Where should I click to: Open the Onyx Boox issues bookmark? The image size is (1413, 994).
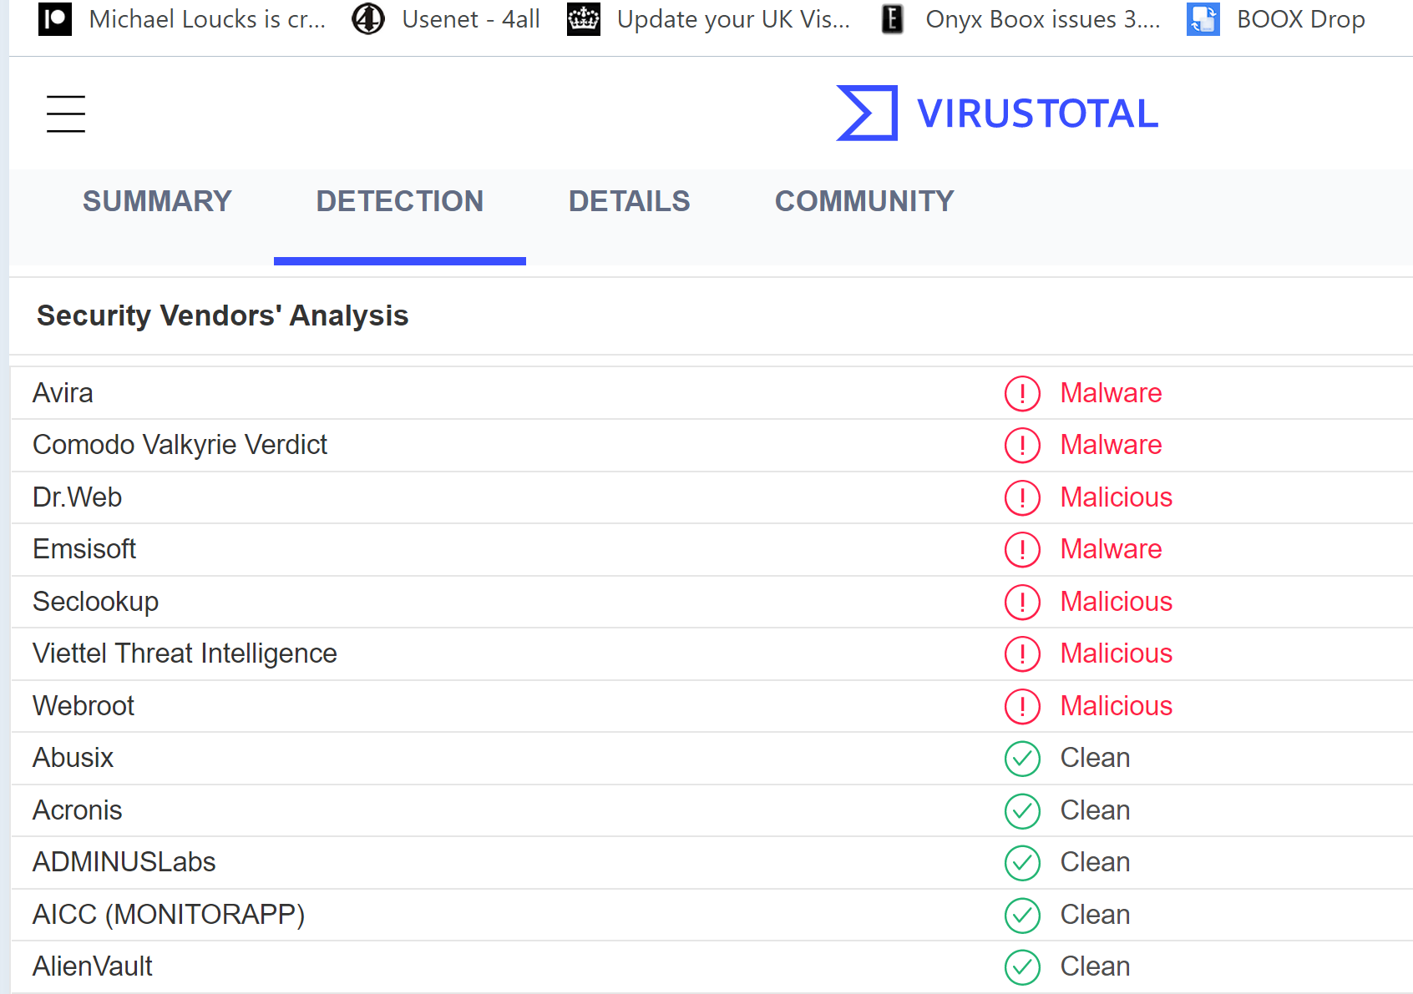[1042, 19]
